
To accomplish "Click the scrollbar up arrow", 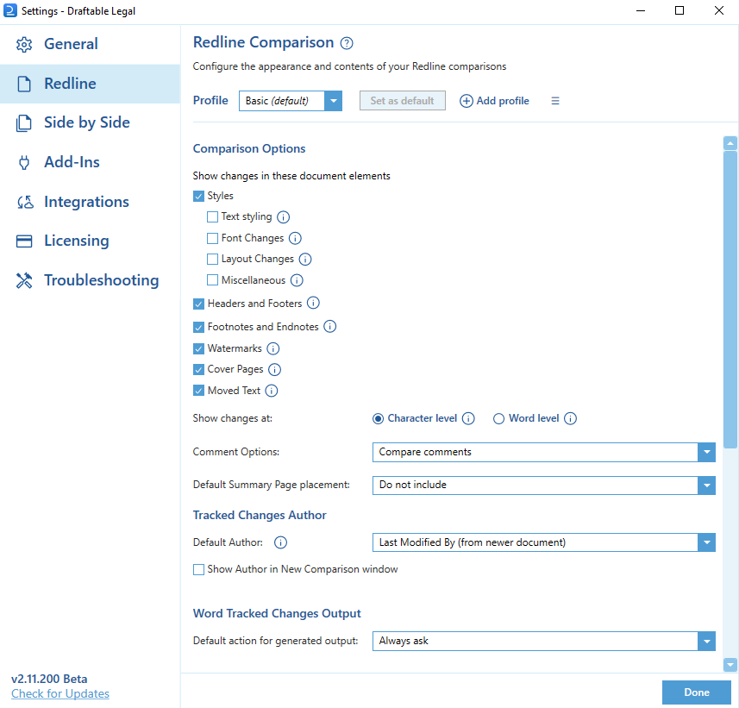I will (x=730, y=143).
